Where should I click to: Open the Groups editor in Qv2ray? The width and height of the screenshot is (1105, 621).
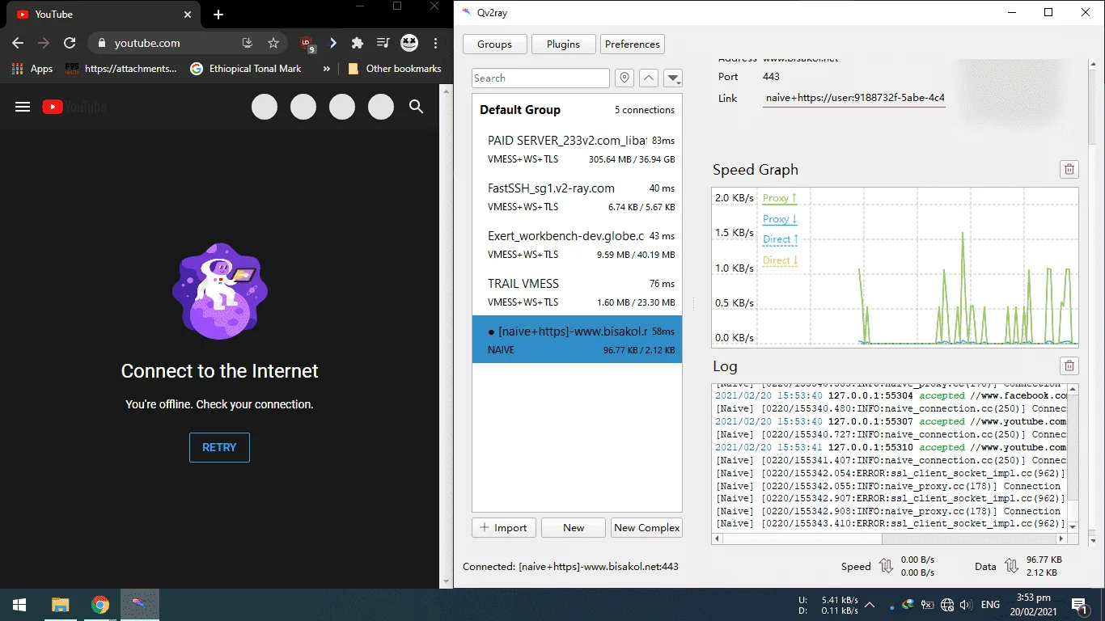pyautogui.click(x=494, y=44)
